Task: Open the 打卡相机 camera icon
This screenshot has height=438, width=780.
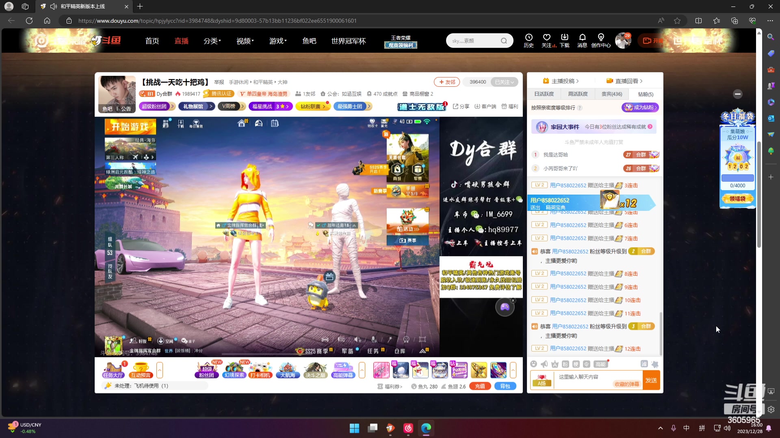Action: pyautogui.click(x=260, y=370)
